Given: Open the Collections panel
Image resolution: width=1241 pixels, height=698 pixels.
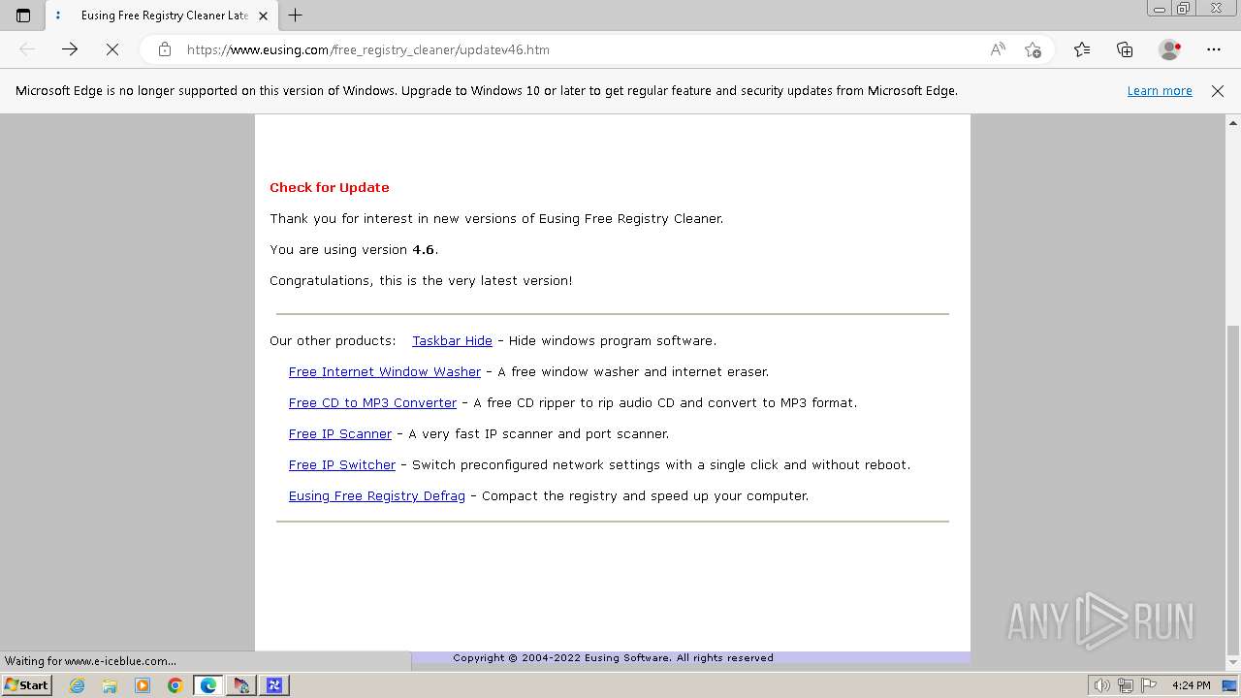Looking at the screenshot, I should (x=1125, y=49).
